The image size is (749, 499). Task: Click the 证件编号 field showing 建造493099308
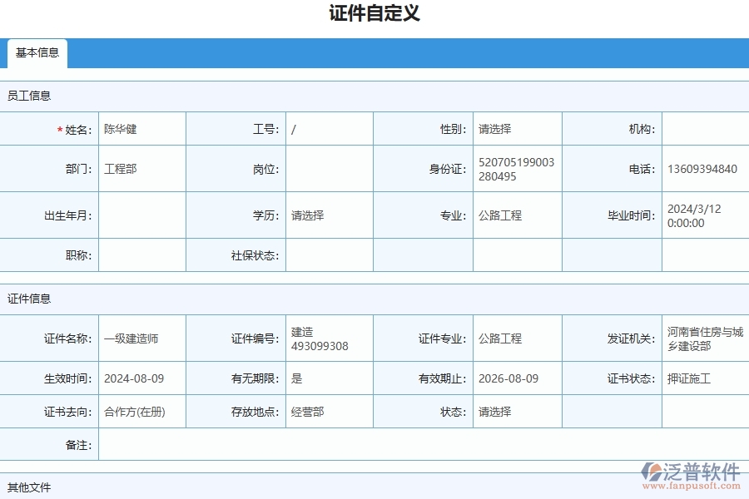click(x=329, y=338)
